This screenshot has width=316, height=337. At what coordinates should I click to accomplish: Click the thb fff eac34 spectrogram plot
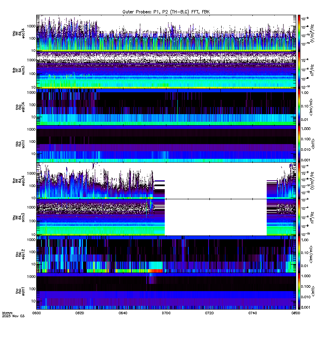click(x=166, y=33)
